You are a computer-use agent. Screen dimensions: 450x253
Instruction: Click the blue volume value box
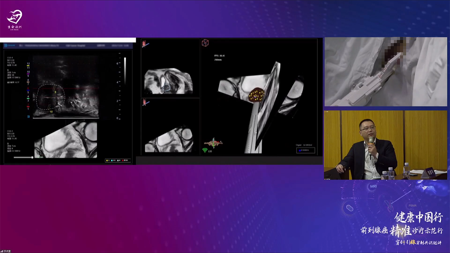[x=305, y=150]
